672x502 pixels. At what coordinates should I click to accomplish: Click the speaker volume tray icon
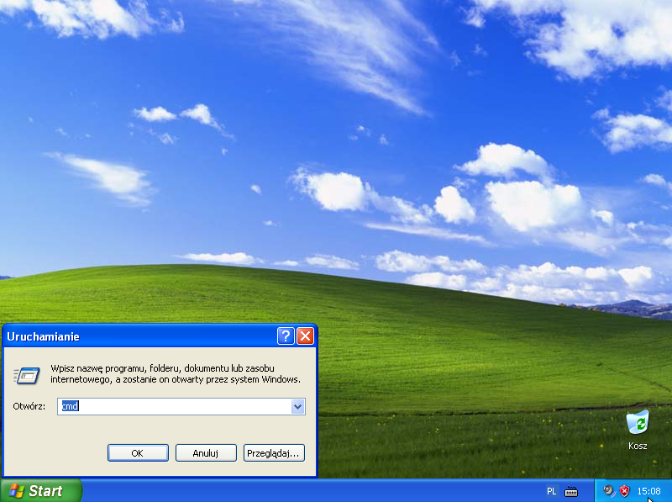tap(608, 491)
